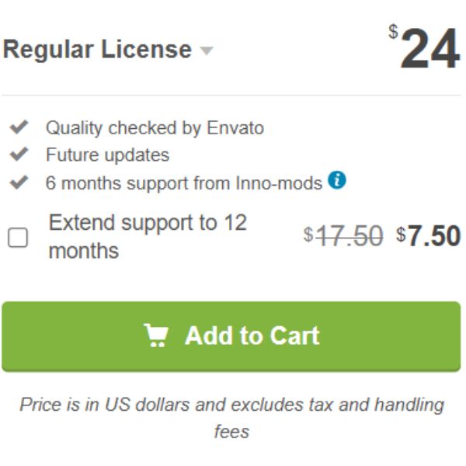
Task: Click the Extend support to 12 months label
Action: coord(148,237)
